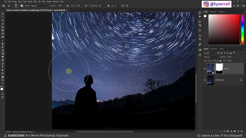This screenshot has width=246, height=138.
Task: Switch to the Patterns tab
Action: [x=222, y=12]
